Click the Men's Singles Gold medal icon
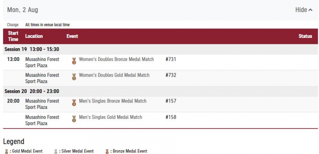 tap(74, 119)
